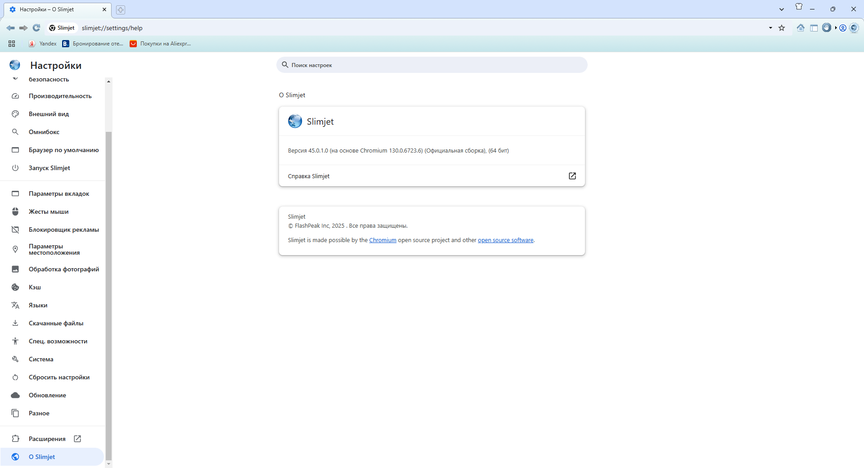Click the external link icon for Справка Slimjet
Image resolution: width=864 pixels, height=468 pixels.
point(572,176)
